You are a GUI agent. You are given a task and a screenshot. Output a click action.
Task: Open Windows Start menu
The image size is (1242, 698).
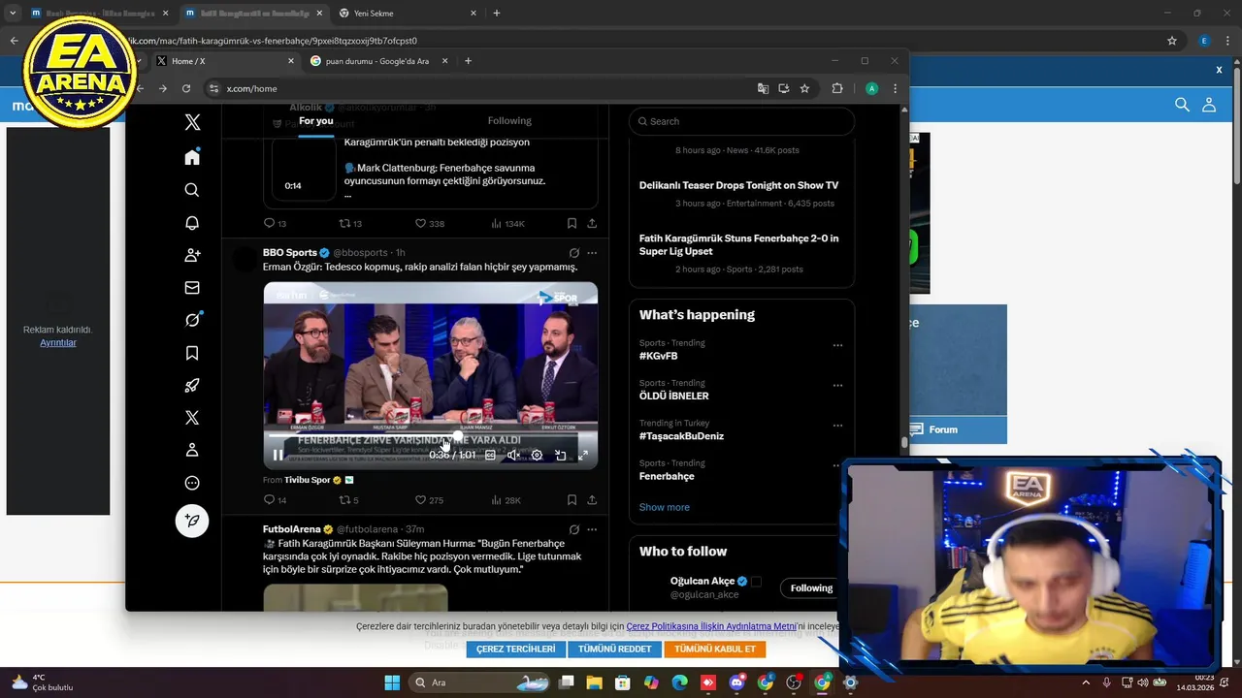392,682
